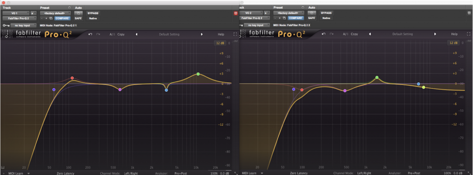Go to next preset in VO 1 plugin

pyautogui.click(x=201, y=34)
